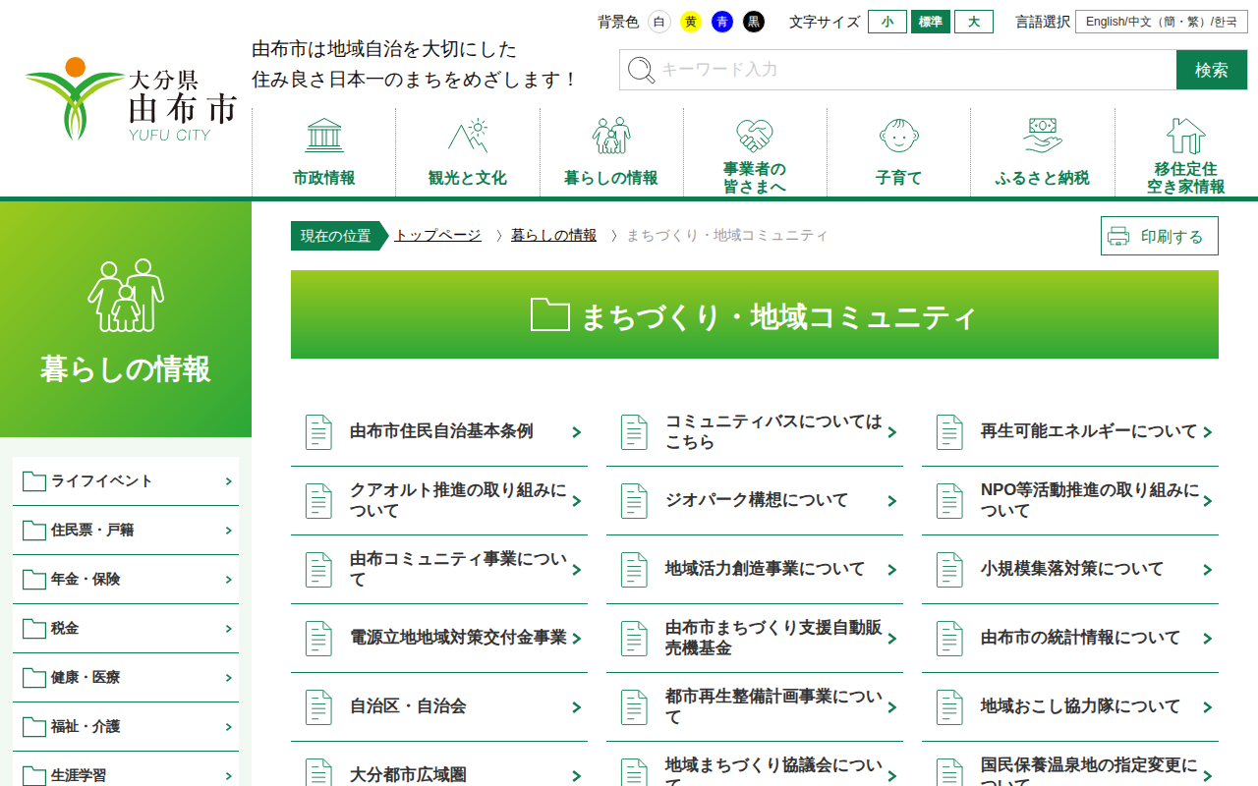
Task: Open 移住定住 空き家情報 house icon
Action: 1185,136
